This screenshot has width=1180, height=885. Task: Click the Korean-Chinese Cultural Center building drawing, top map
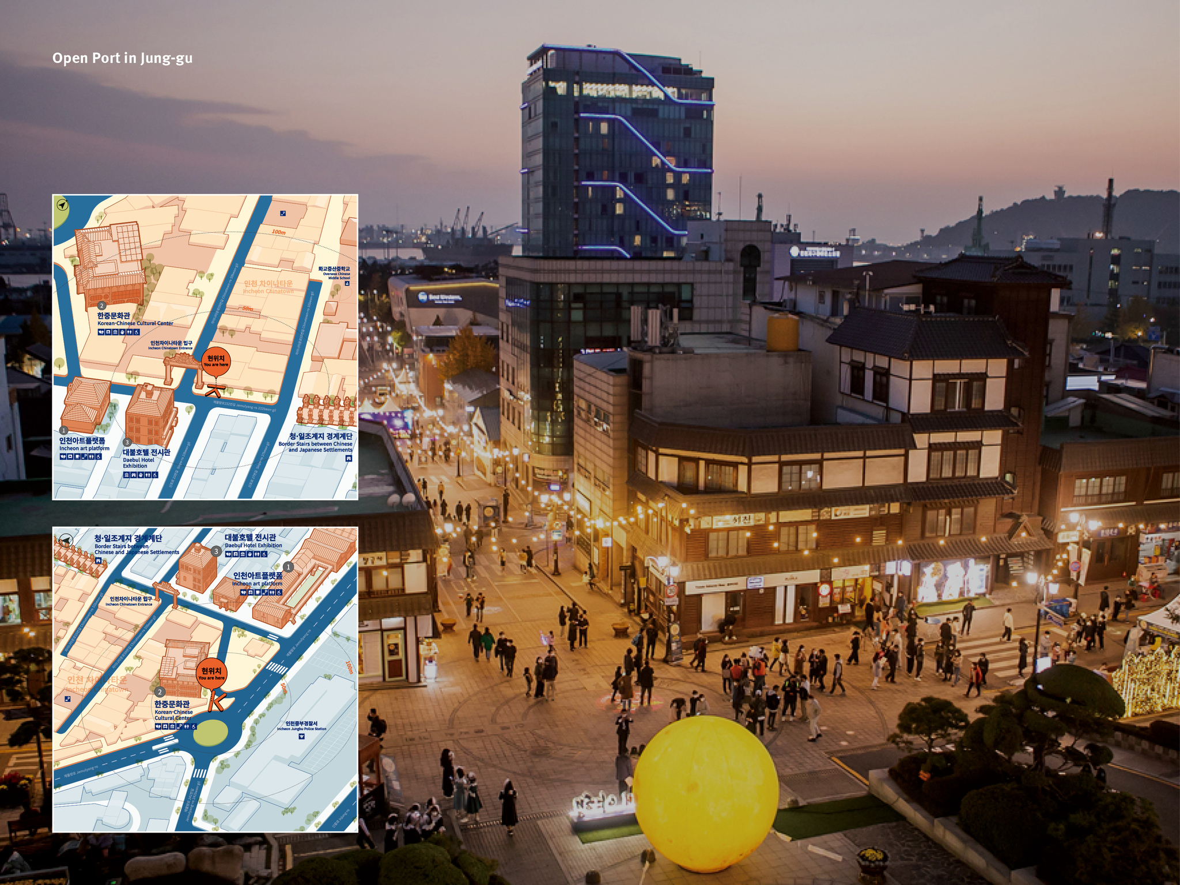[x=109, y=266]
